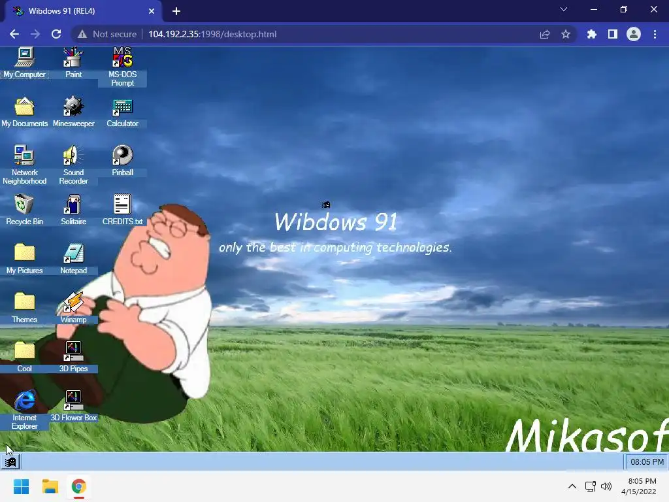Image resolution: width=669 pixels, height=502 pixels.
Task: Open the Network Neighborhood icon
Action: pos(24,165)
